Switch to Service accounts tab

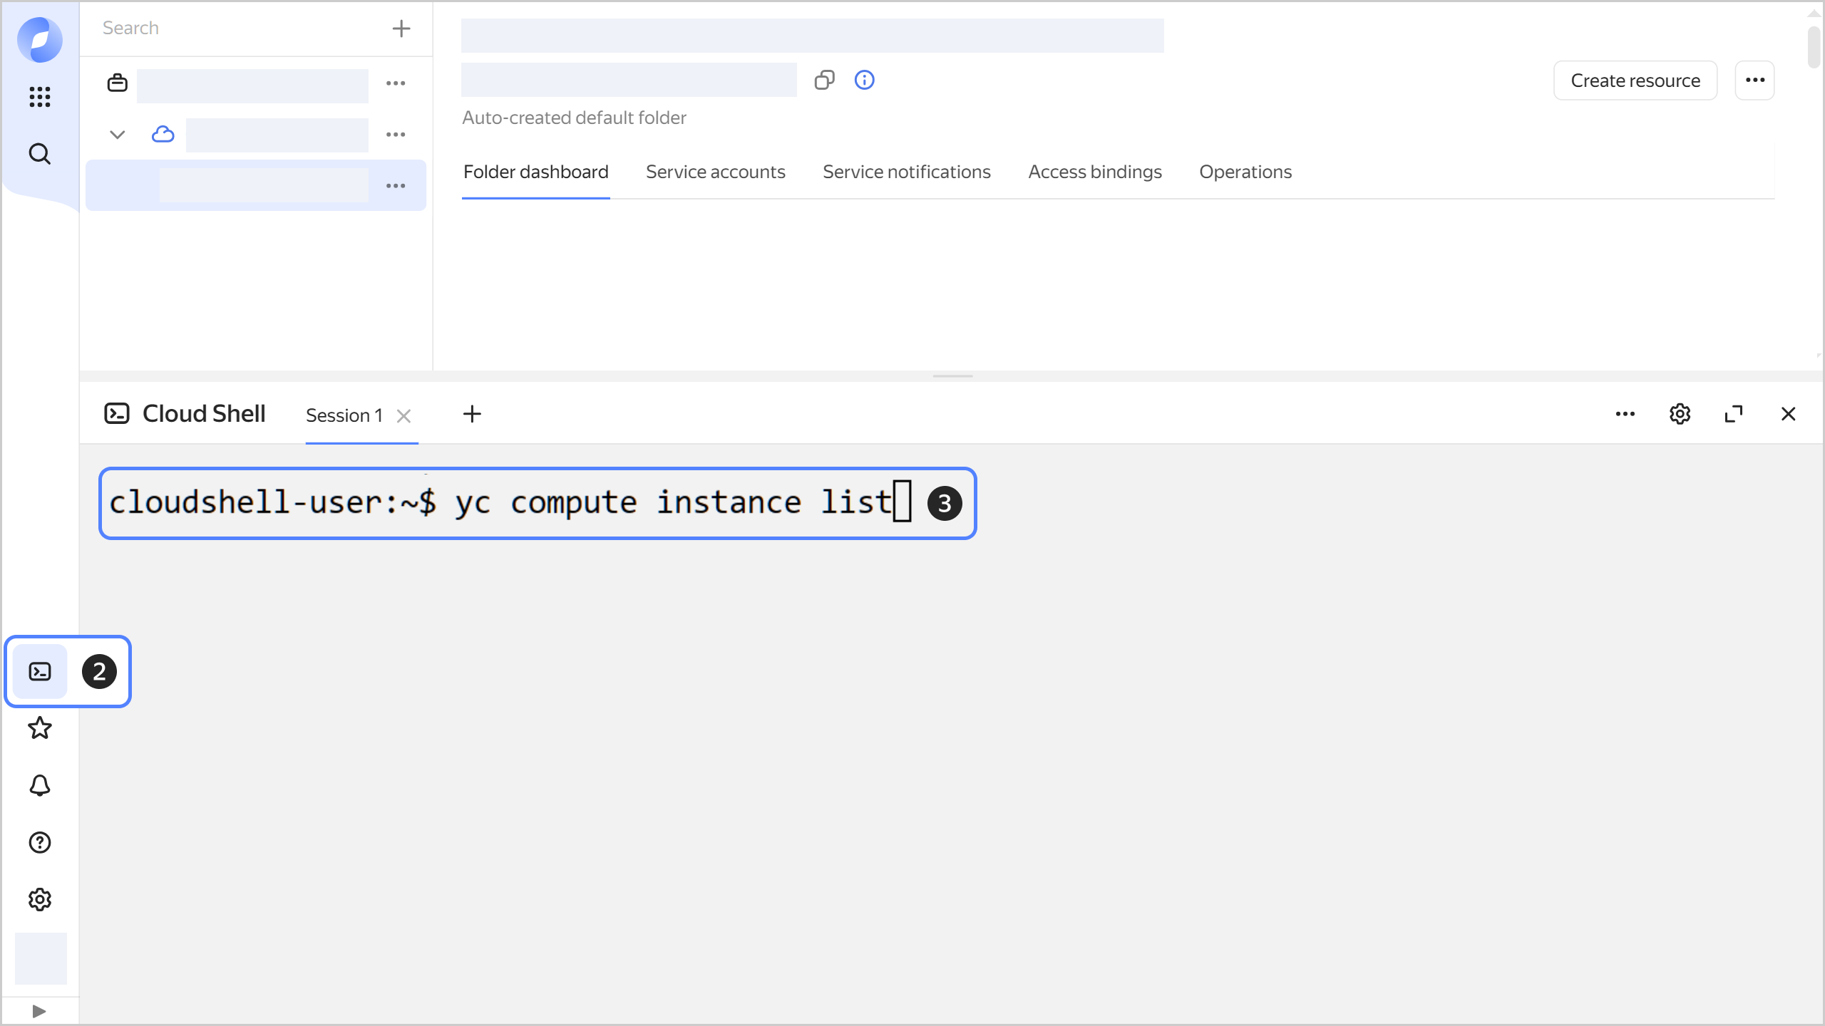point(715,172)
